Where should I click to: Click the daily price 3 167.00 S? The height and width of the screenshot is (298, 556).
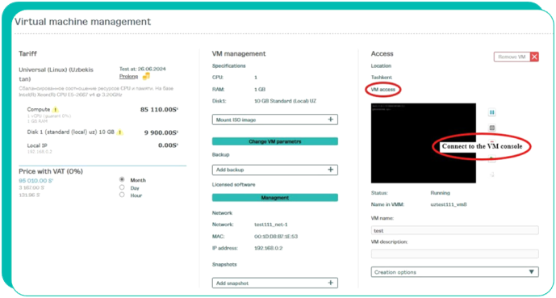pyautogui.click(x=31, y=187)
